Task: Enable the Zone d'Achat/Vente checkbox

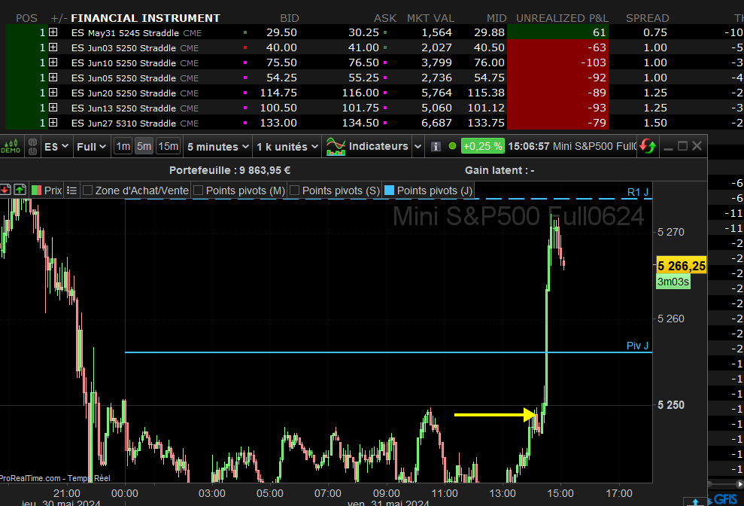Action: coord(87,191)
